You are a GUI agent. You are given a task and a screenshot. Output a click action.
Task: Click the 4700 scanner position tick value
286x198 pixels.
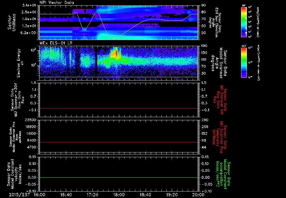pyautogui.click(x=32, y=147)
